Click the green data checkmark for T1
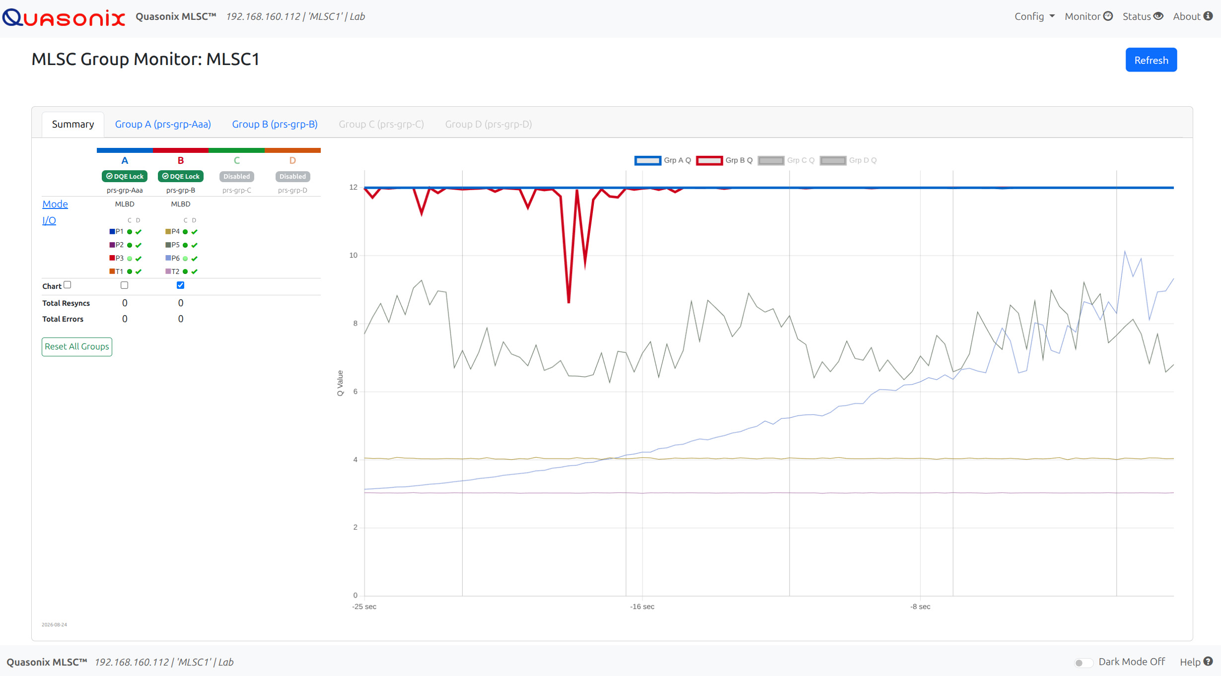The image size is (1221, 676). tap(139, 271)
